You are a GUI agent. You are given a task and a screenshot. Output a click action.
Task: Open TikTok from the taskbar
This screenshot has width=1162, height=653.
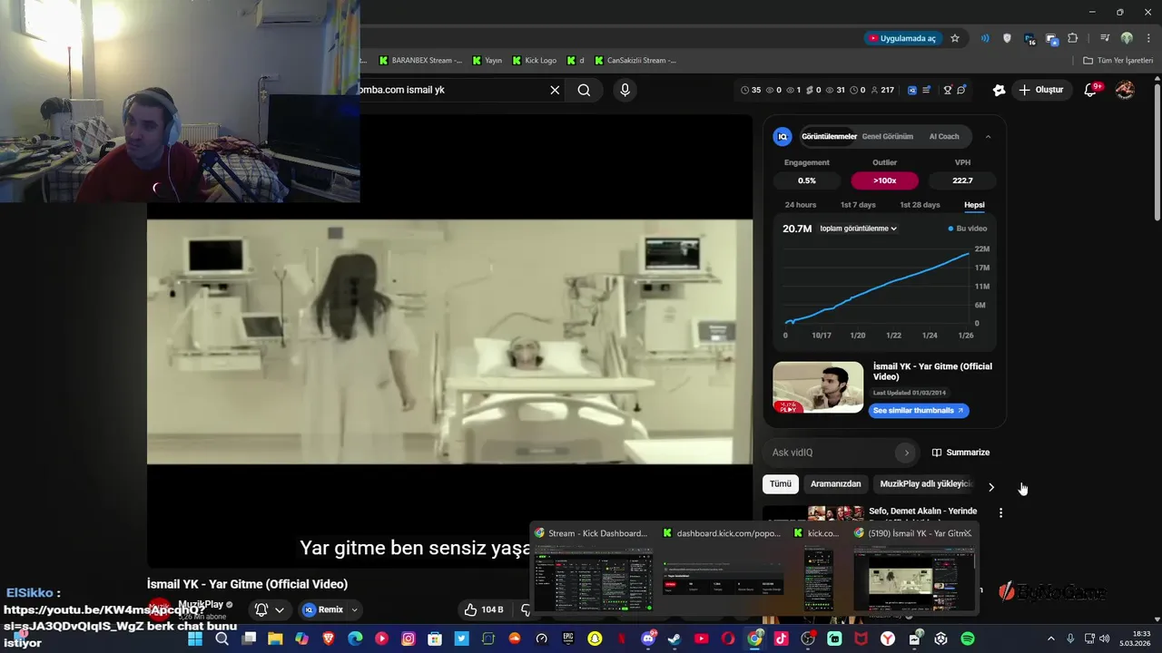point(781,638)
